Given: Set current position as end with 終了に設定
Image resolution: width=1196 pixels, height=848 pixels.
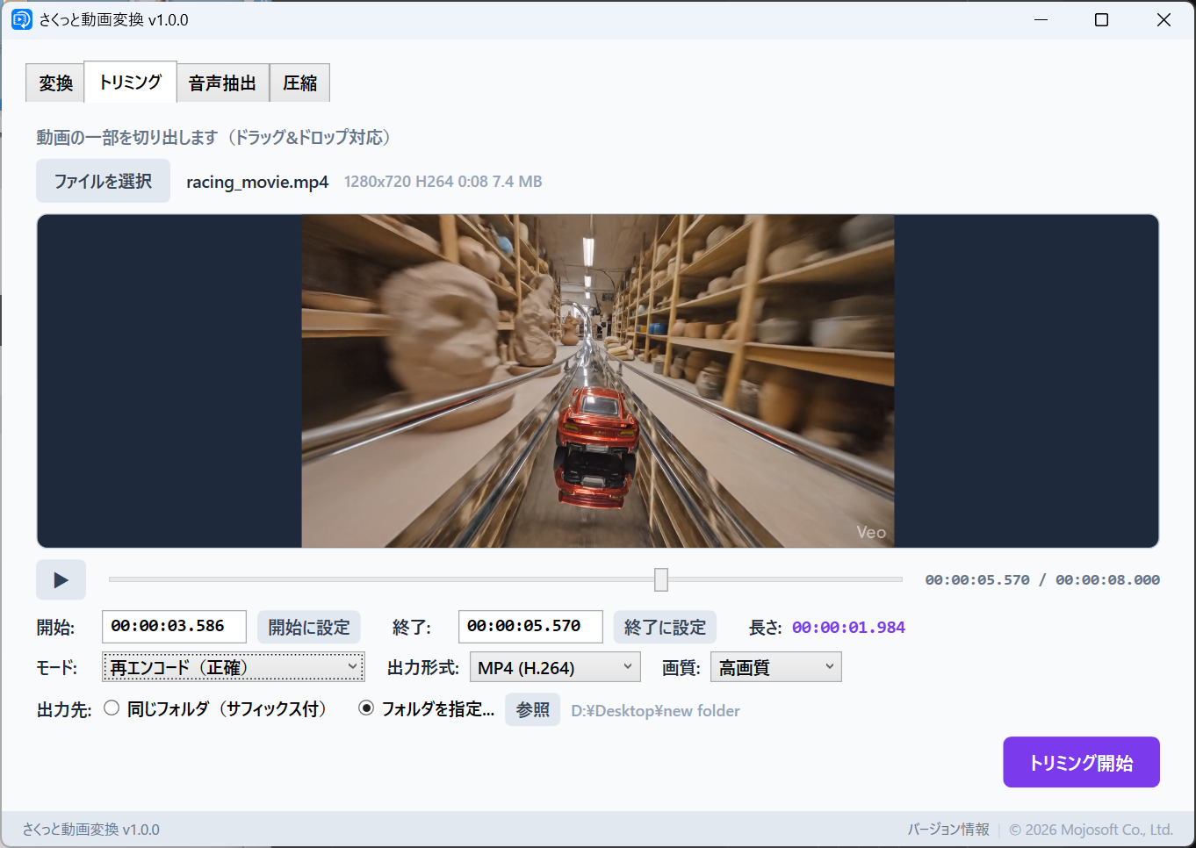Looking at the screenshot, I should pyautogui.click(x=665, y=627).
